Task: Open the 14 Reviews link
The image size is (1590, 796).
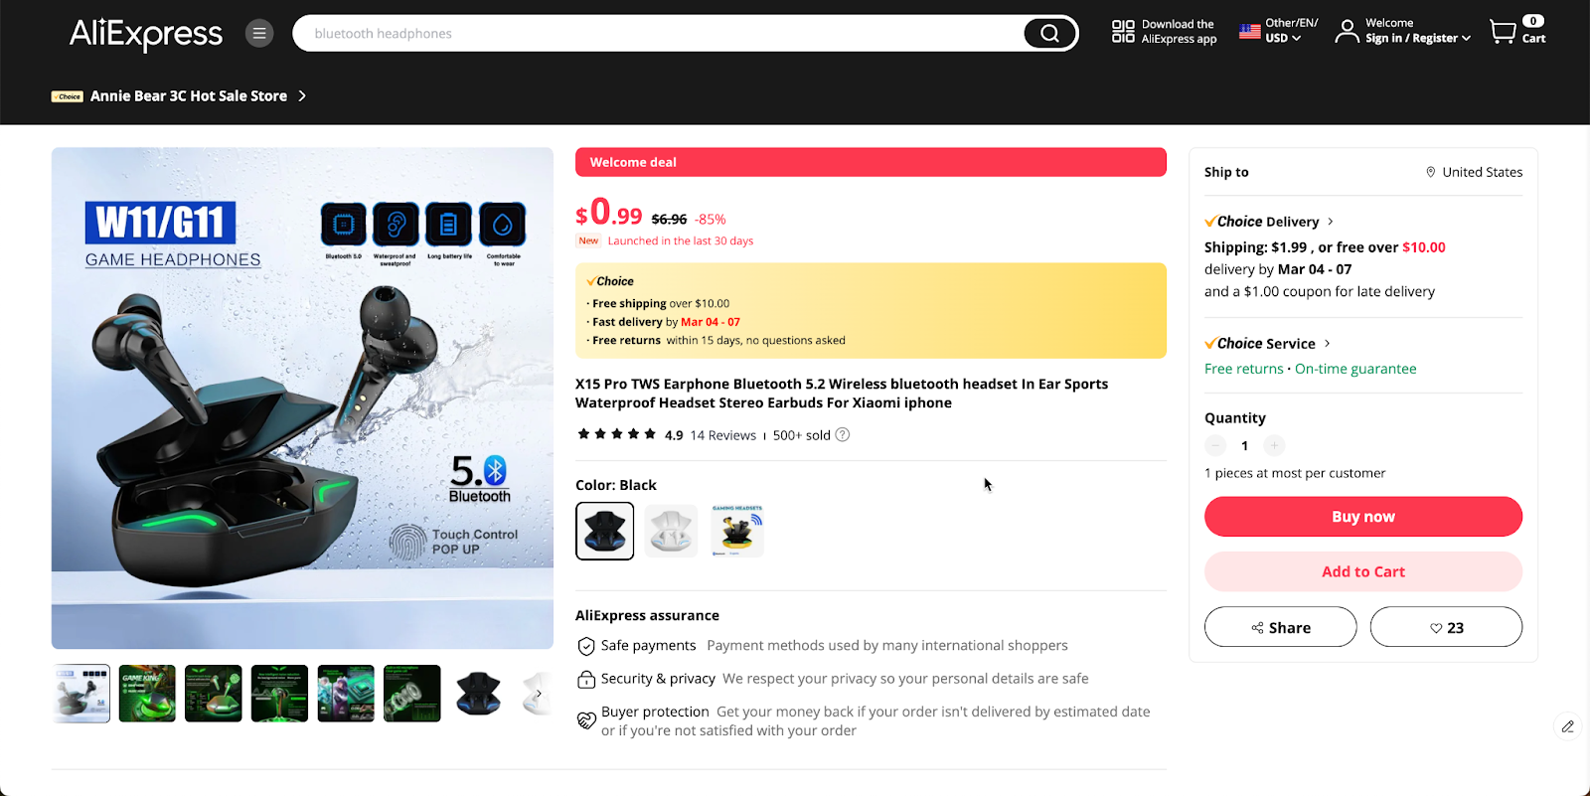Action: (723, 435)
